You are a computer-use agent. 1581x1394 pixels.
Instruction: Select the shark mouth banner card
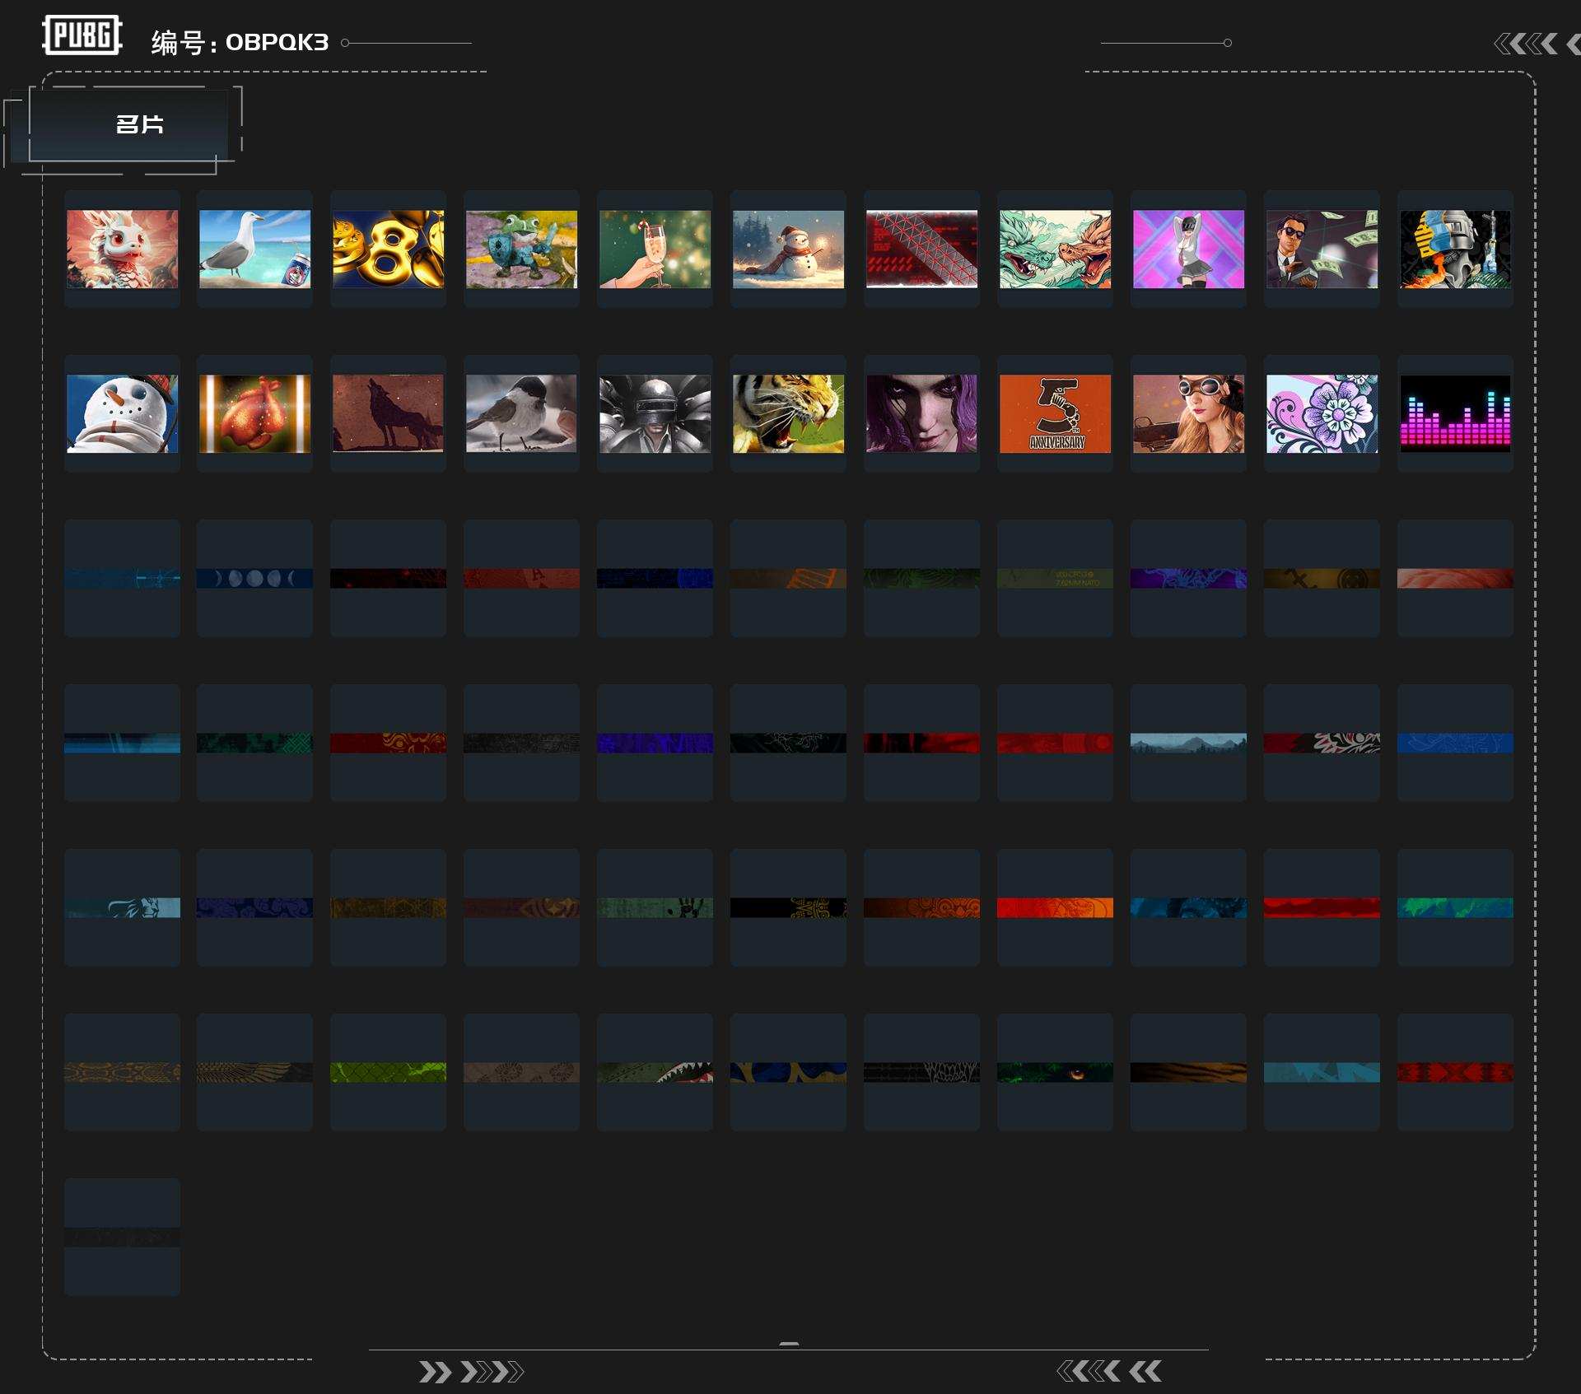pyautogui.click(x=655, y=1072)
